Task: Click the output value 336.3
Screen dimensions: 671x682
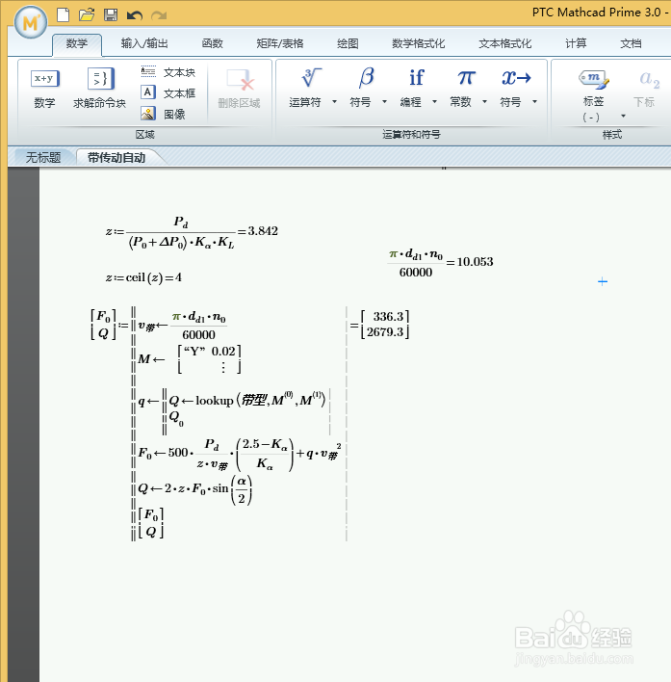Action: coord(389,316)
